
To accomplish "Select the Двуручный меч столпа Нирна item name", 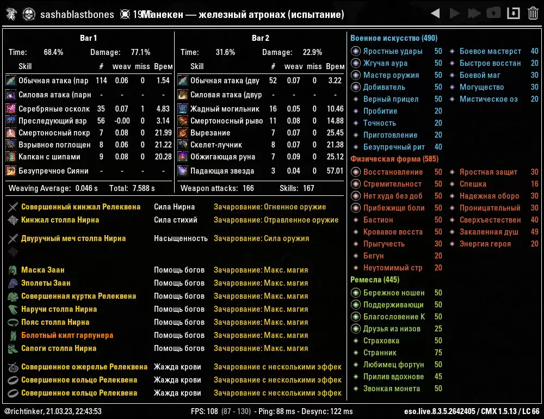I will tap(73, 238).
